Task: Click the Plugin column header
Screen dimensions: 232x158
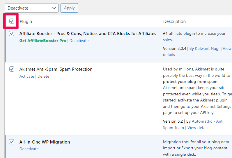Action: pos(26,21)
